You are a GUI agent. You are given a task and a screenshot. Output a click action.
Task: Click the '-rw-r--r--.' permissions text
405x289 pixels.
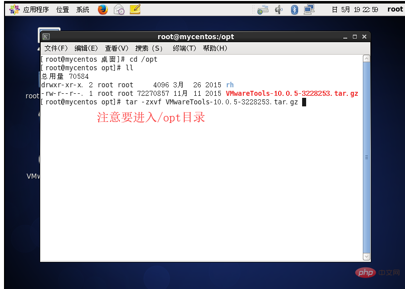click(62, 93)
